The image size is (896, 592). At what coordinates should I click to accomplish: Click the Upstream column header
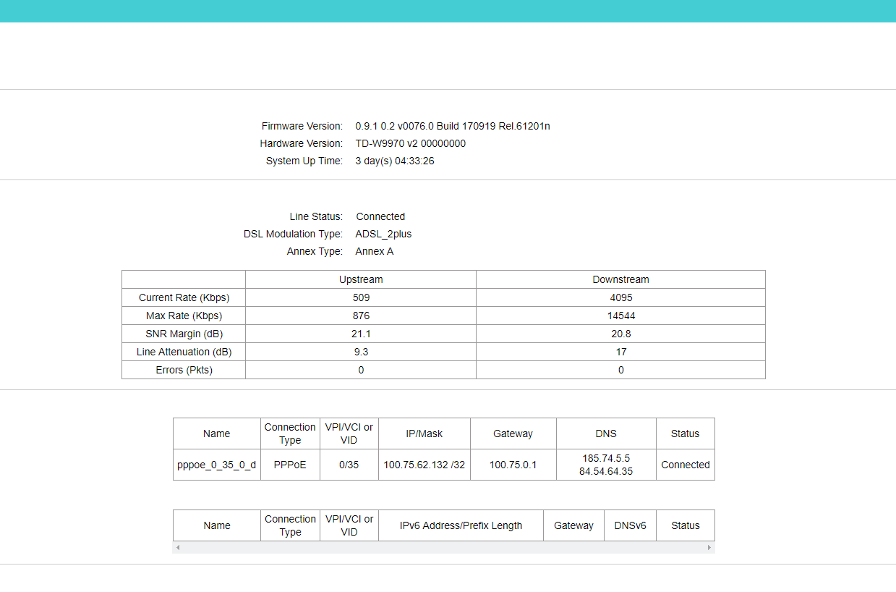coord(361,279)
